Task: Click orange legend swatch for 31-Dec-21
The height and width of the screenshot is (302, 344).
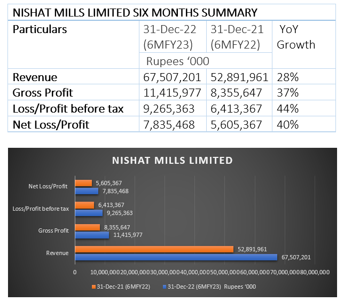Action: coord(93,287)
